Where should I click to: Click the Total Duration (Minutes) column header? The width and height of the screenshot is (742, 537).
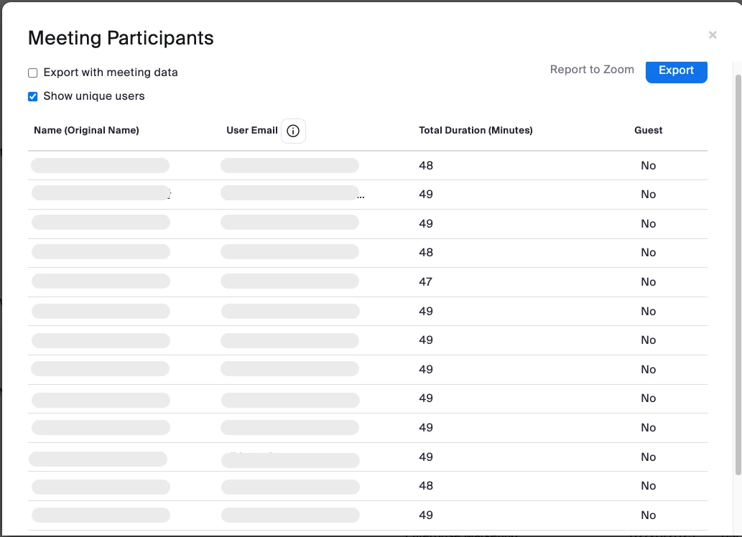tap(476, 131)
